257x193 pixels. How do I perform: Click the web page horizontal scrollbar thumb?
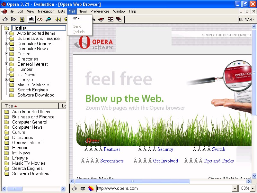click(132, 181)
